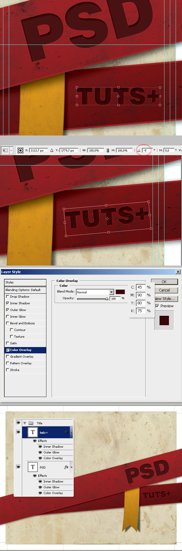The width and height of the screenshot is (182, 551).
Task: Click the H height percentage field
Action: tap(124, 150)
